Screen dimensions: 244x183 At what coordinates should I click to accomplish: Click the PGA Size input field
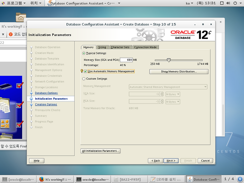144,102
